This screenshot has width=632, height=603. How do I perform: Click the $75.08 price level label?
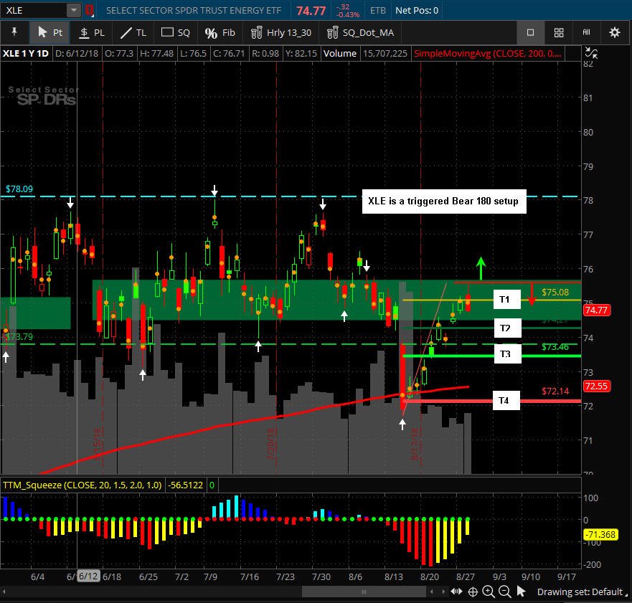[x=555, y=292]
